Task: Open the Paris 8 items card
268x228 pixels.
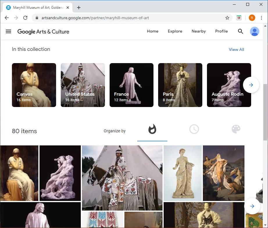Action: (180, 85)
